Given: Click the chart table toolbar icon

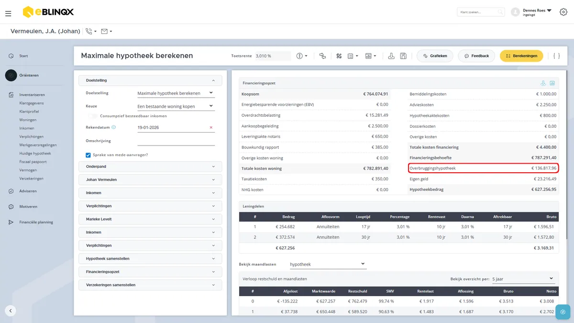Looking at the screenshot, I should pyautogui.click(x=368, y=56).
